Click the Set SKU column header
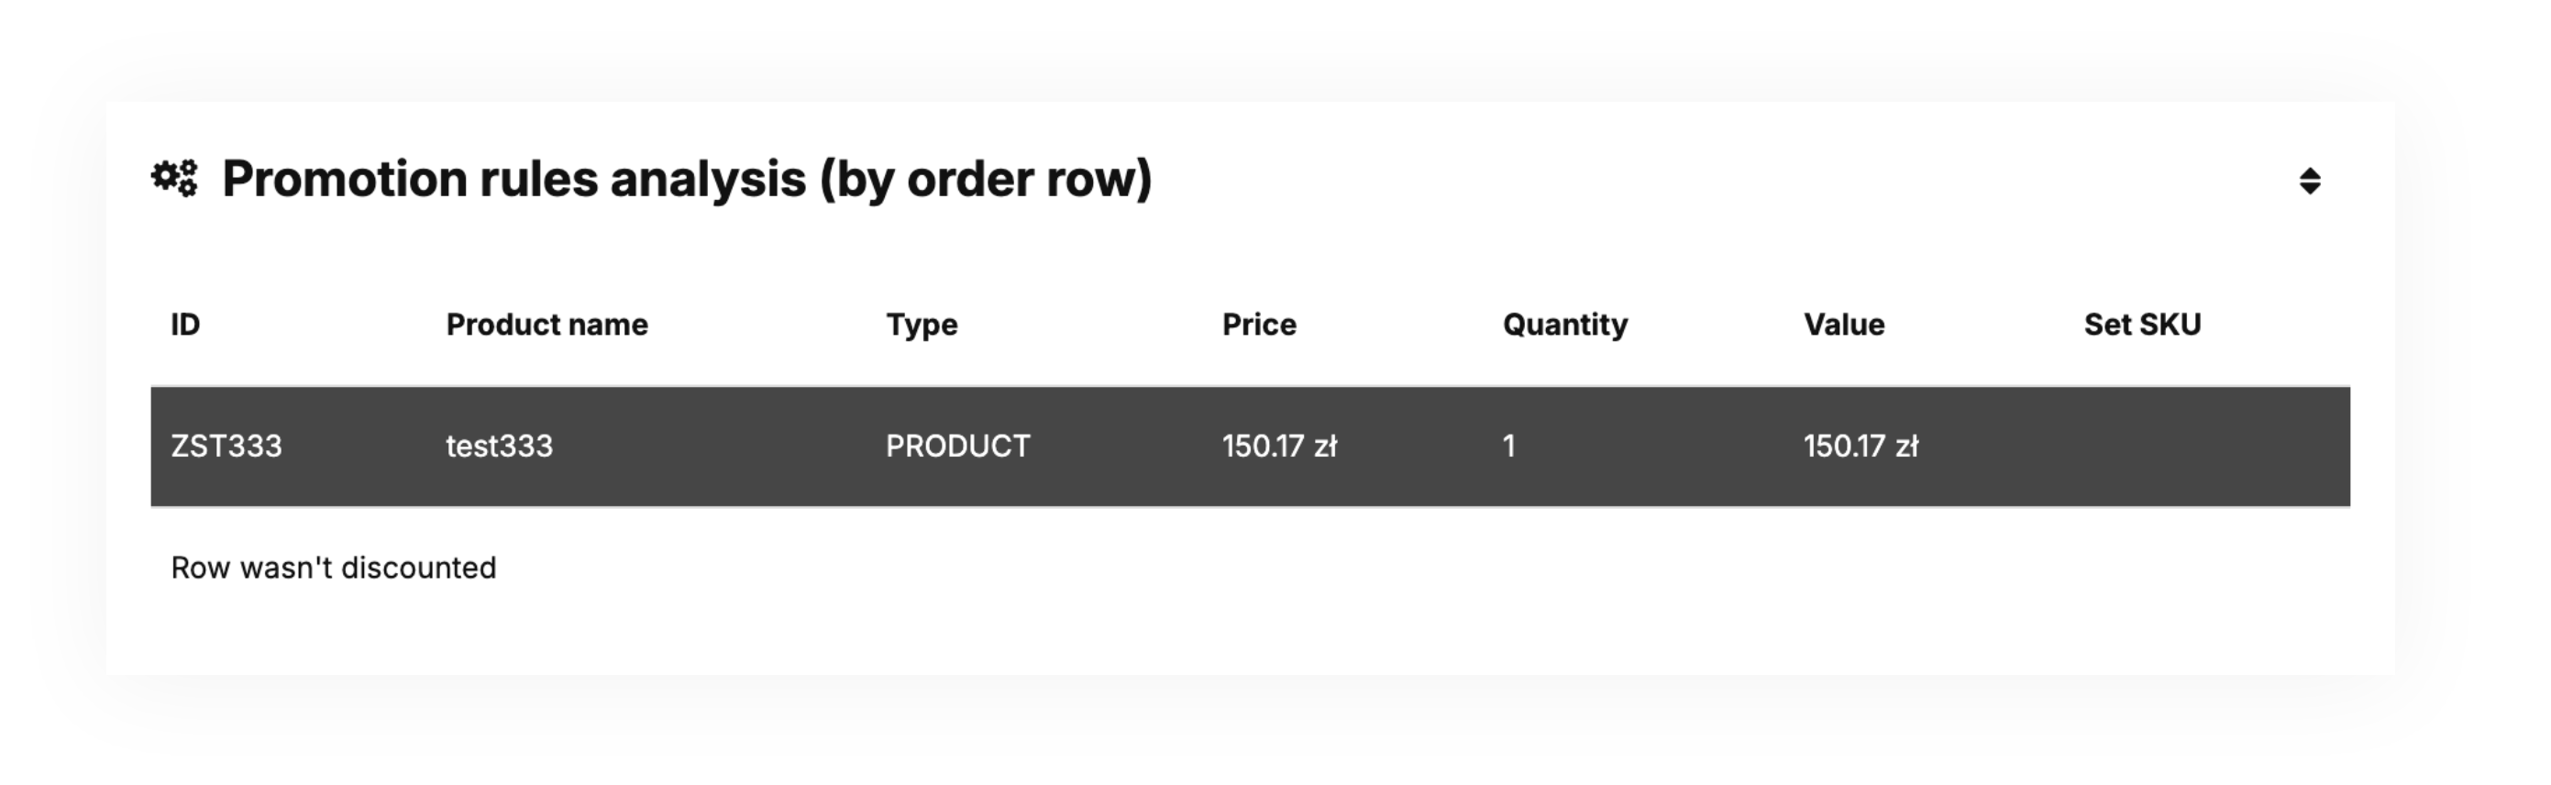The image size is (2551, 785). coord(2142,325)
